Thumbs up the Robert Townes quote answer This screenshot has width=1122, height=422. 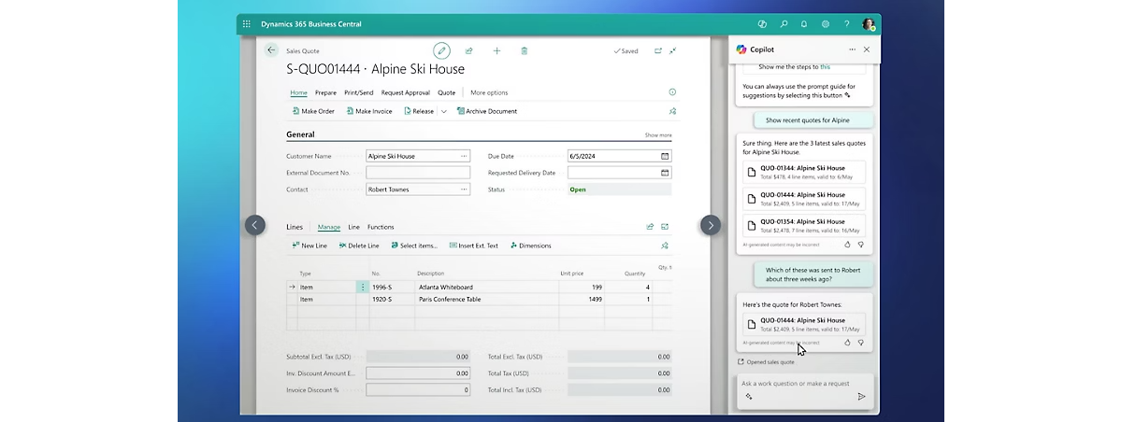(x=848, y=343)
